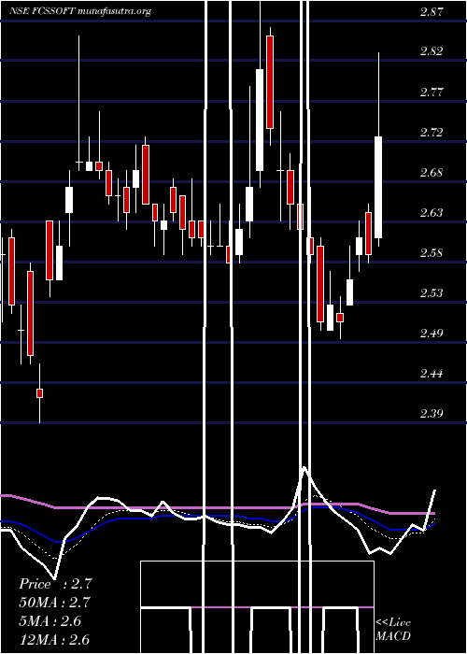467x654 pixels.
Task: Click the Price : 2.7 readout
Action: (55, 584)
